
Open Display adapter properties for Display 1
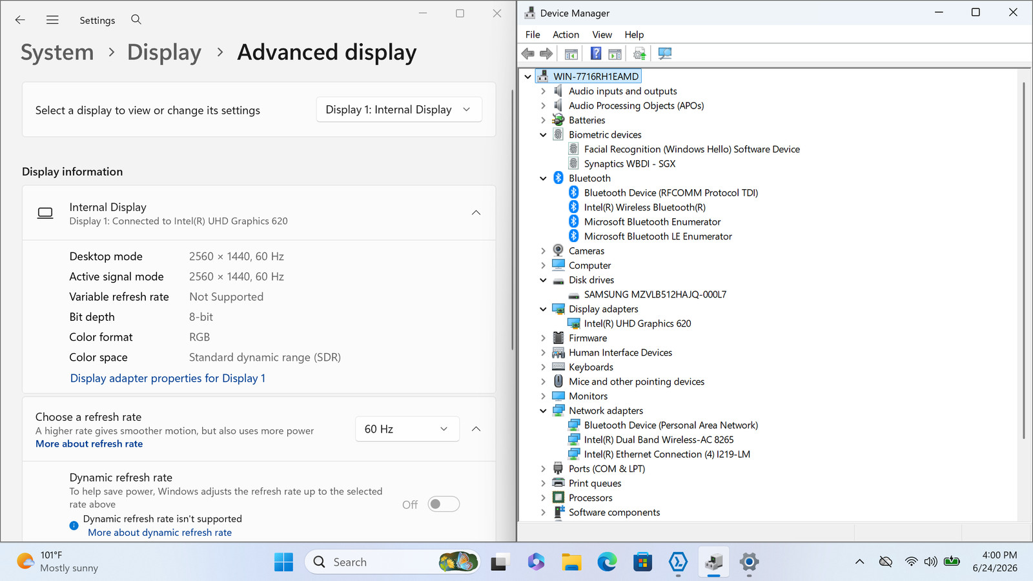168,378
